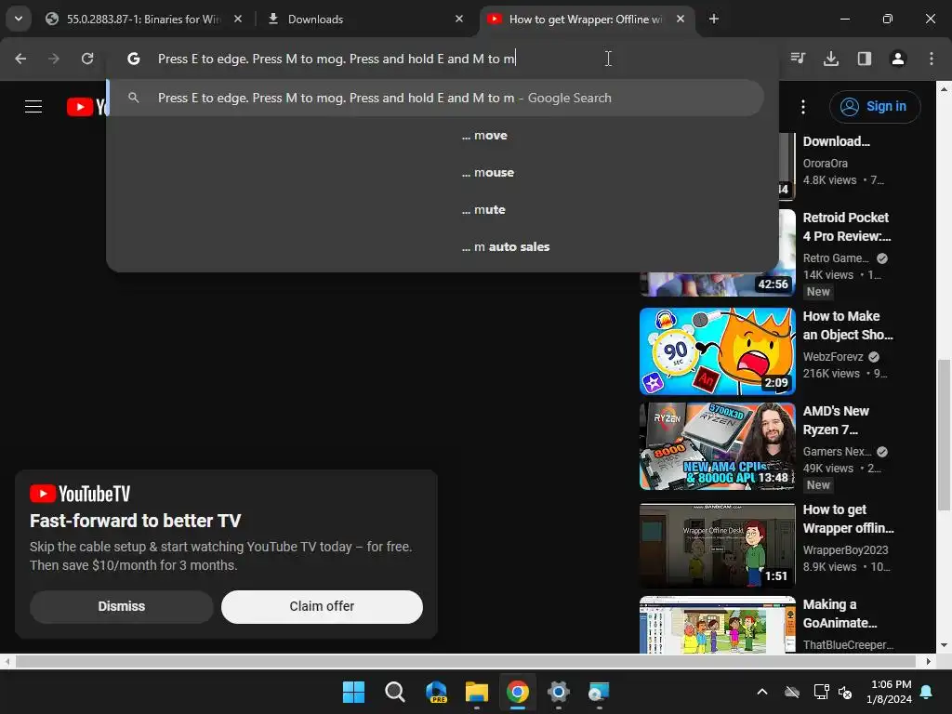Click the How to Make an Object Show thumbnail
Screen dimensions: 952x714
718,351
